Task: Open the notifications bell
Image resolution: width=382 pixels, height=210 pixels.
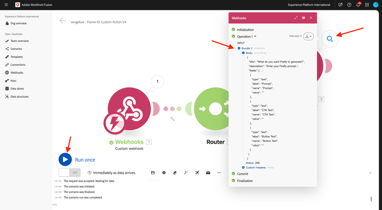Action: (x=358, y=5)
